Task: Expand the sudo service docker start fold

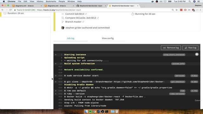Action: point(56,76)
